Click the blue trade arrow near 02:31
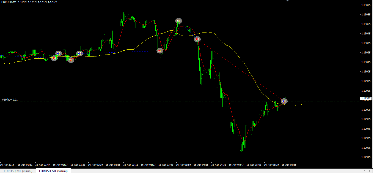Image resolution: width=374 pixels, height=173 pixels. pos(79,53)
